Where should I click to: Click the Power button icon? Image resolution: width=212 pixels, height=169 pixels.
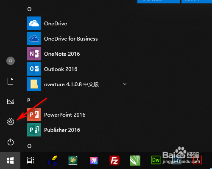(11, 142)
